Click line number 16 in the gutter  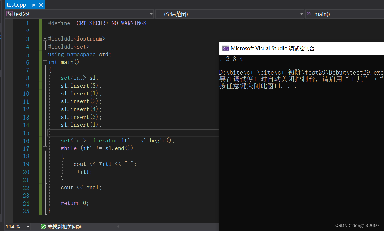[26, 141]
